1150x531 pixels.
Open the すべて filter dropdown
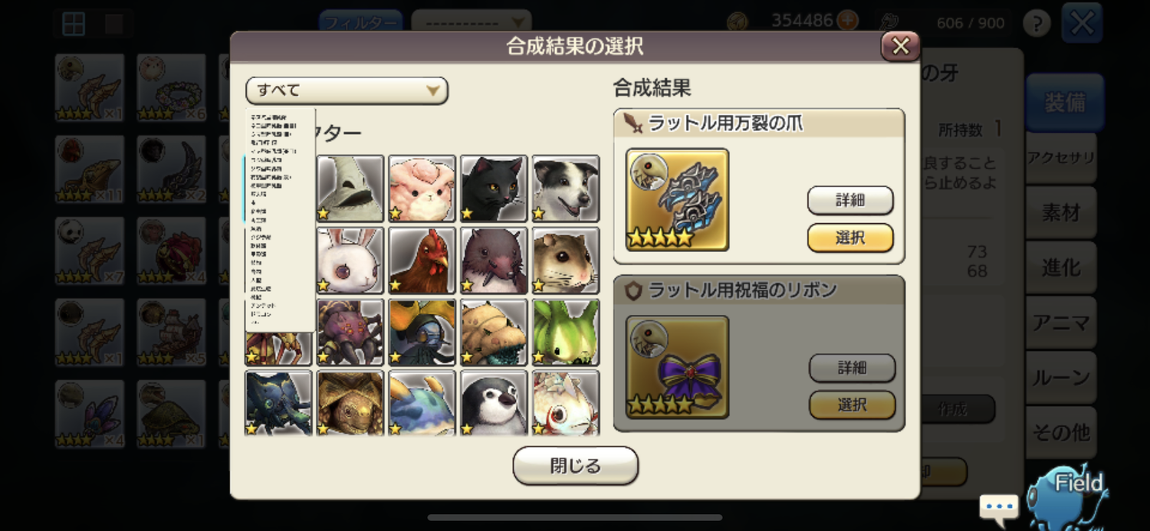347,90
